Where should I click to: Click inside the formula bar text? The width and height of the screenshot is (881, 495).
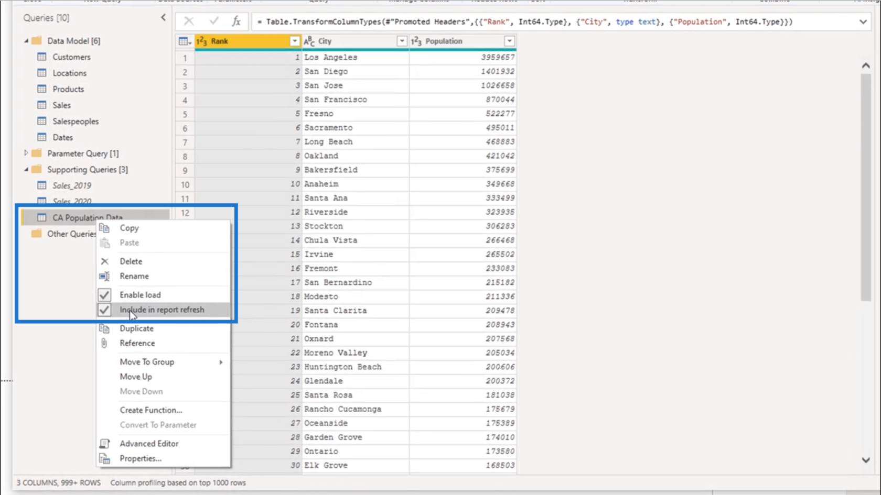(x=524, y=22)
